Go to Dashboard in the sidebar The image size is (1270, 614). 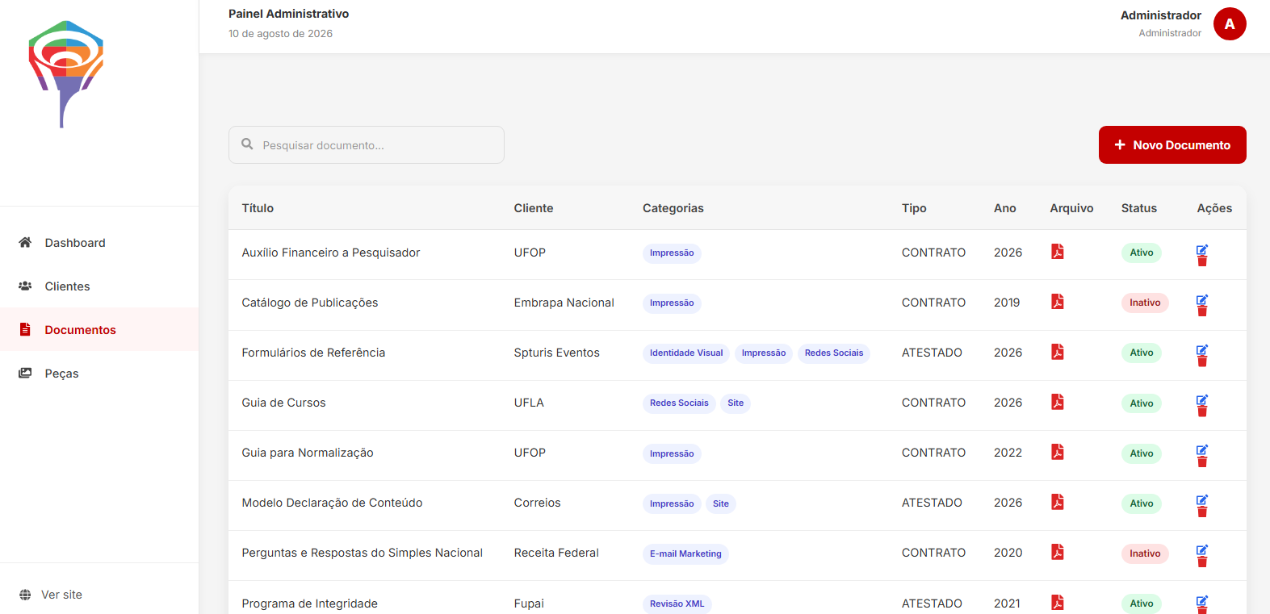[99, 243]
